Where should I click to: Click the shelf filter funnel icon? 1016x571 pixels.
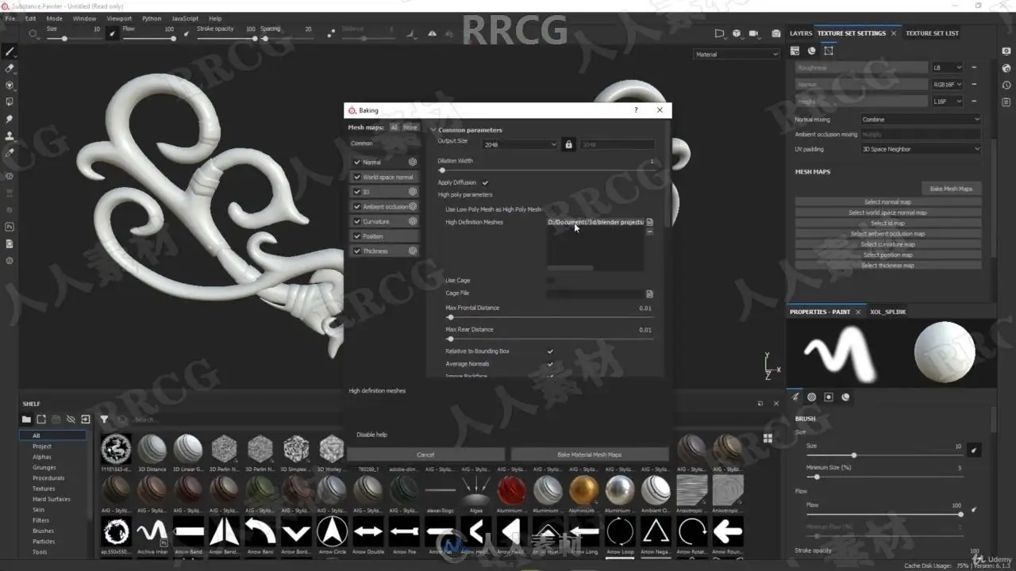pyautogui.click(x=104, y=420)
